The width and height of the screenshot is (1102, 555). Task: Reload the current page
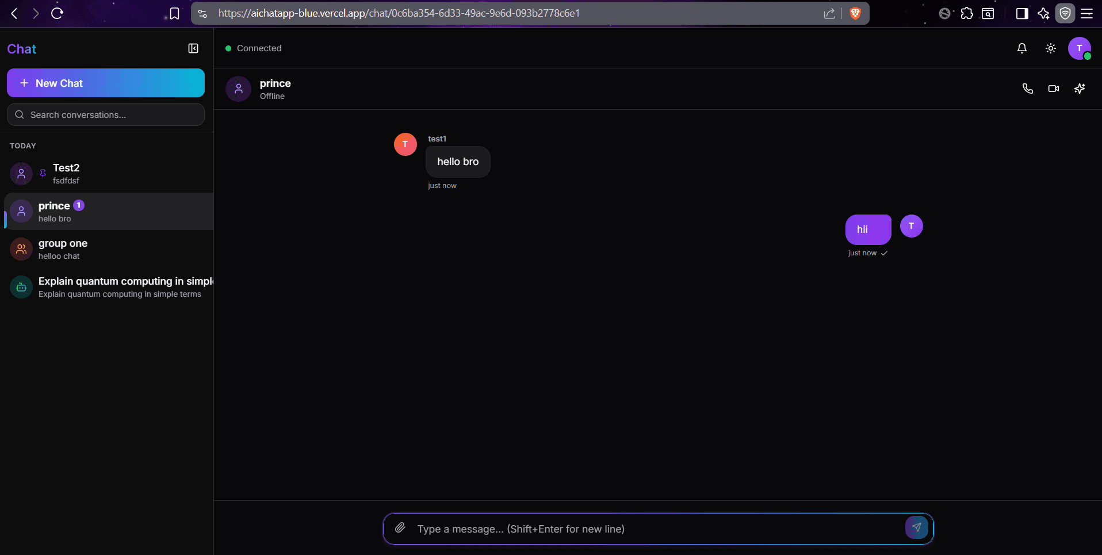click(57, 13)
